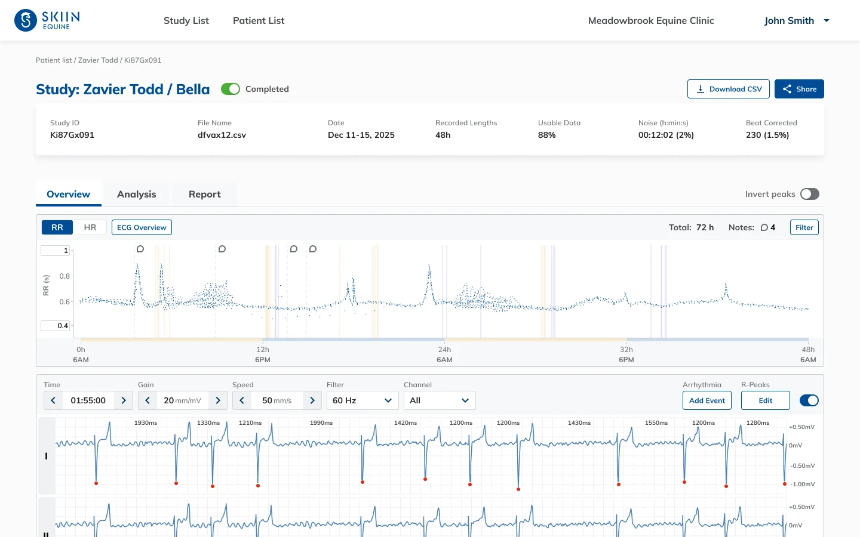Click the Skiin Equine logo
Image resolution: width=860 pixels, height=537 pixels.
click(47, 20)
